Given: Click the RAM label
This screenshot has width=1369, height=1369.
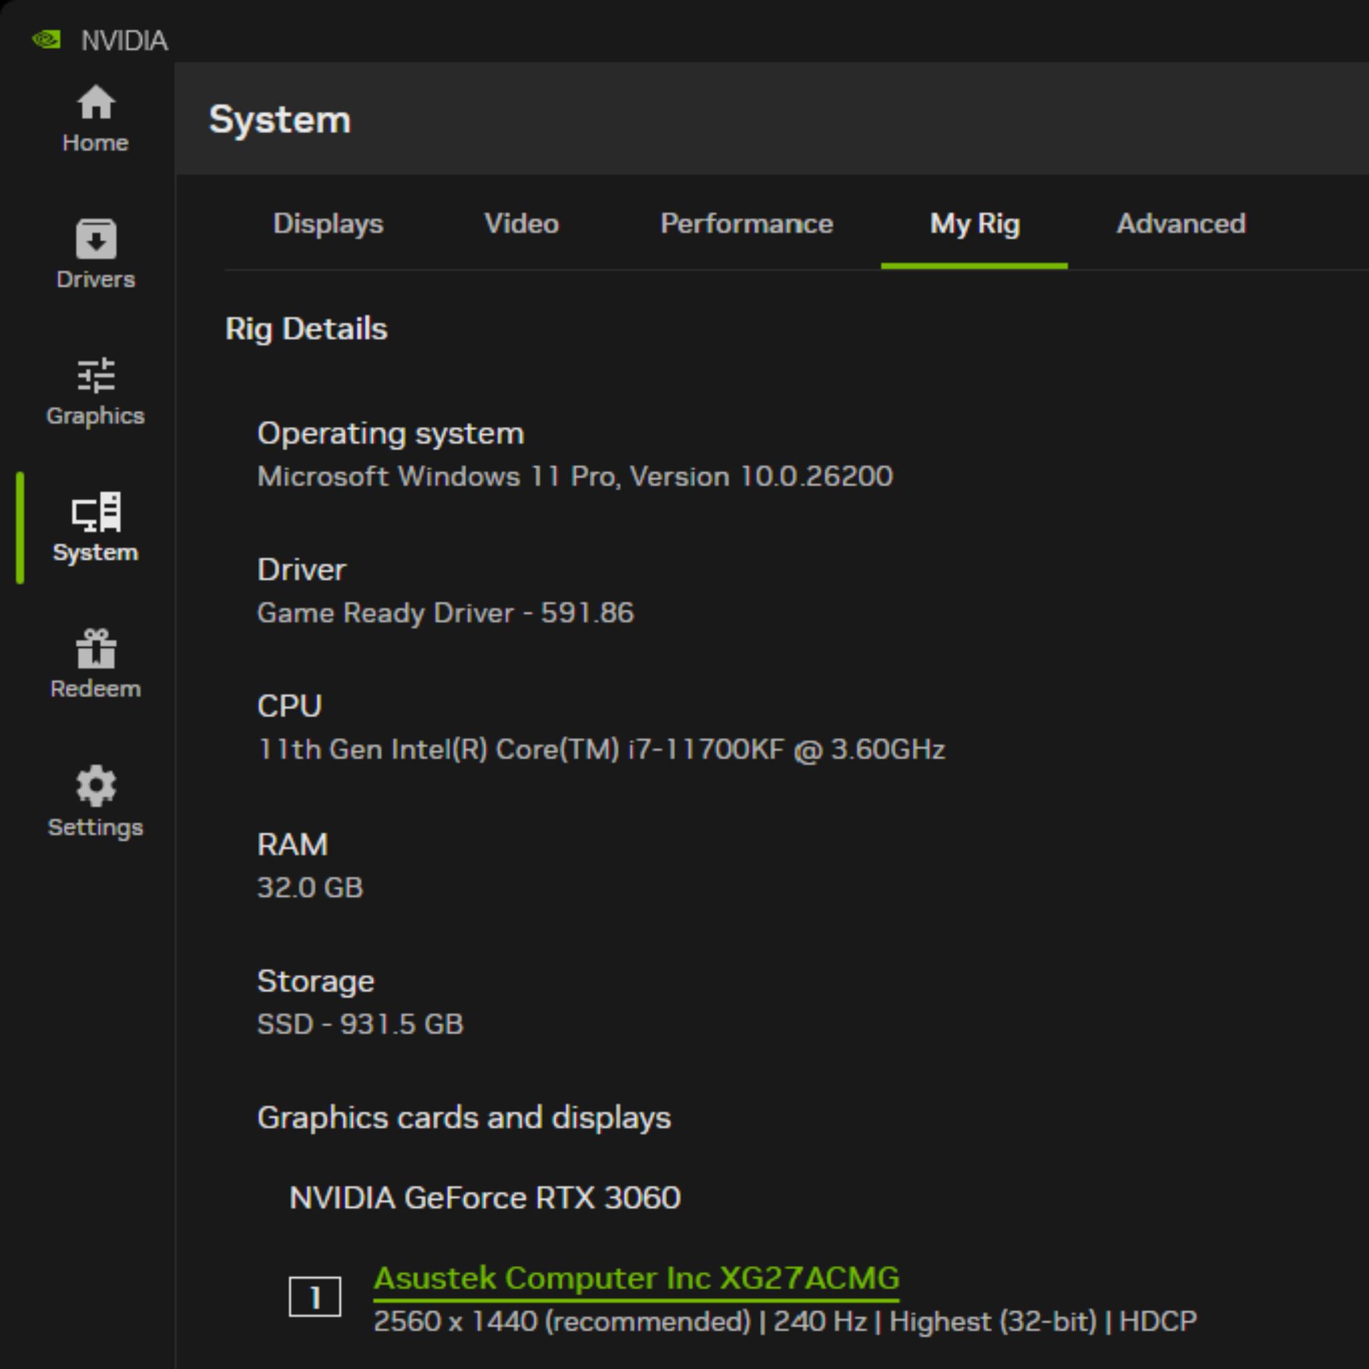Looking at the screenshot, I should [293, 844].
